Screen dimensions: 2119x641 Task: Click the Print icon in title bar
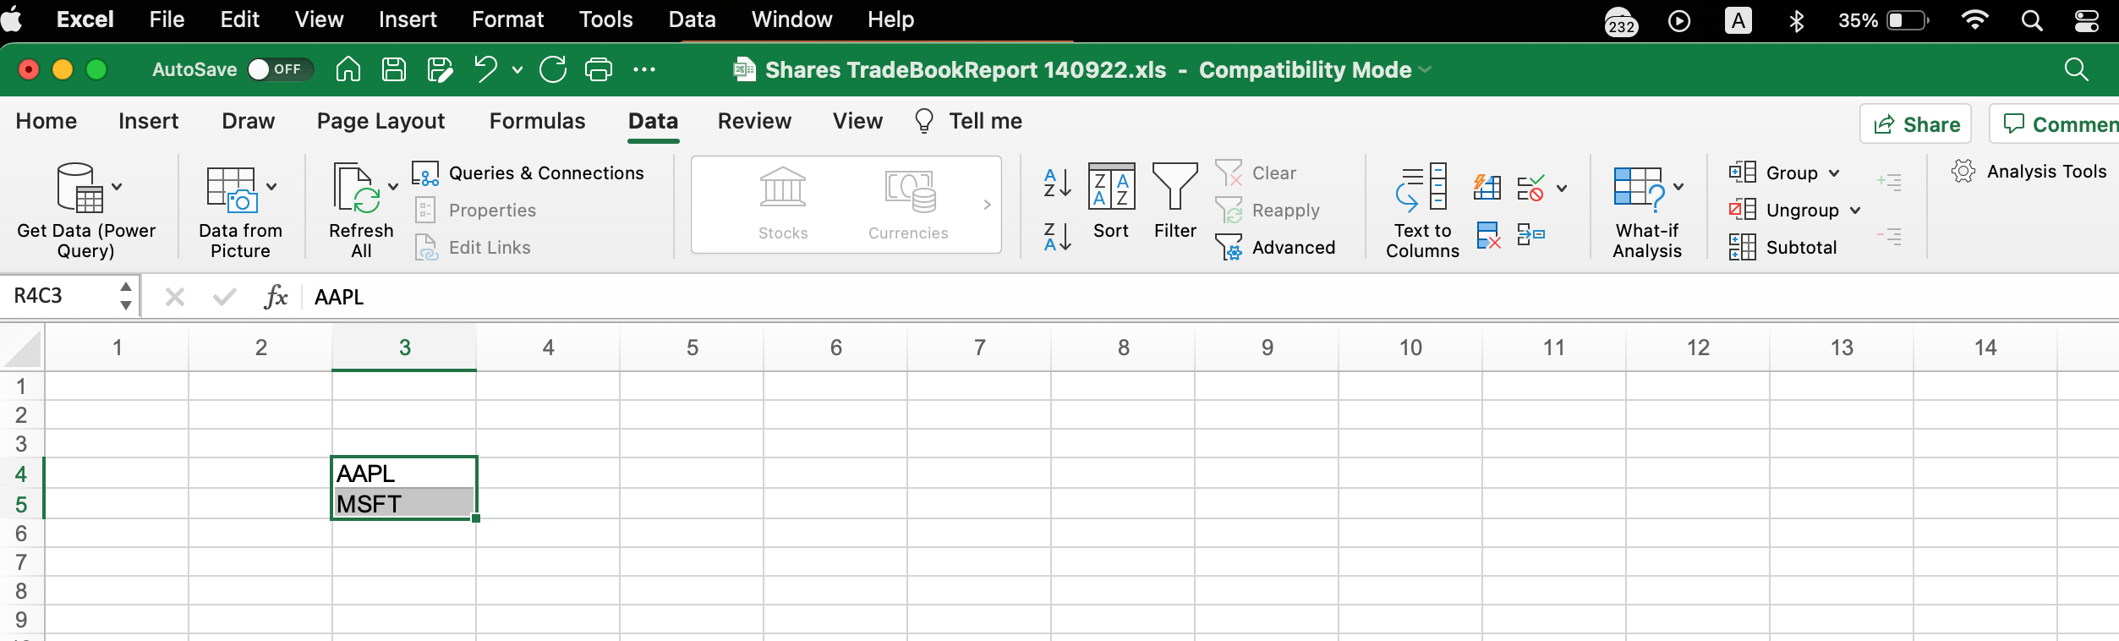click(x=599, y=69)
